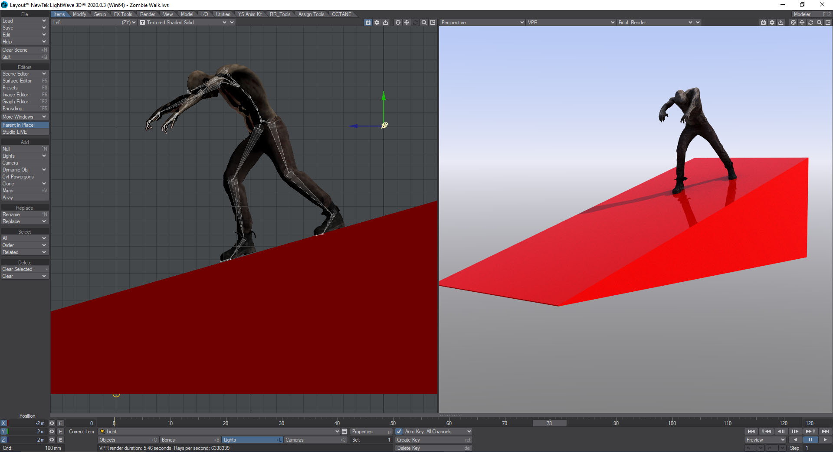
Task: Click the Bones selection mode button
Action: pyautogui.click(x=168, y=439)
